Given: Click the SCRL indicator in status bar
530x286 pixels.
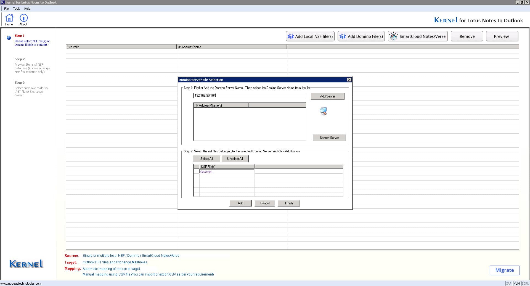Looking at the screenshot, I should [525, 284].
